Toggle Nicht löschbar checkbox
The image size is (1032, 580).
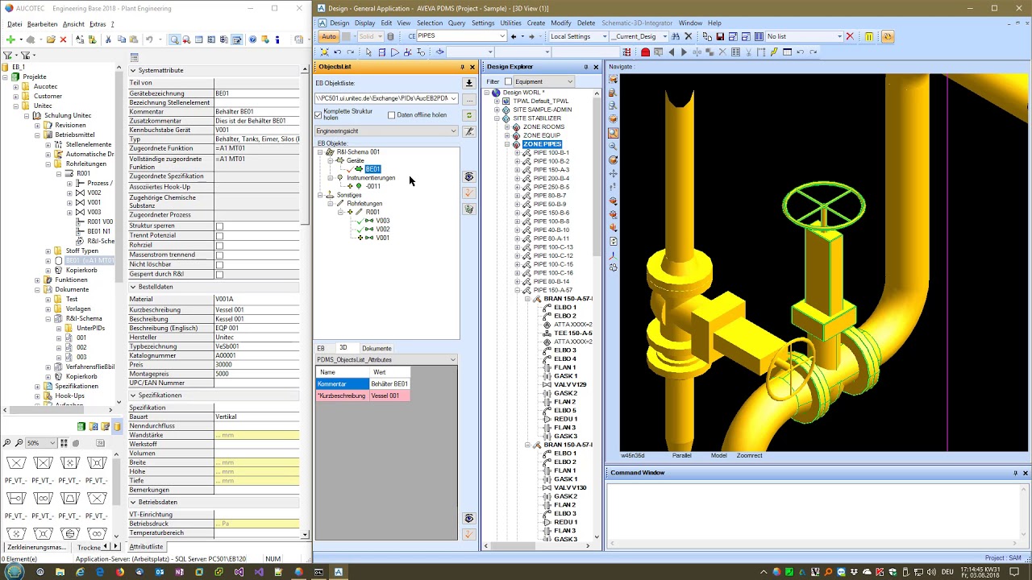point(219,265)
